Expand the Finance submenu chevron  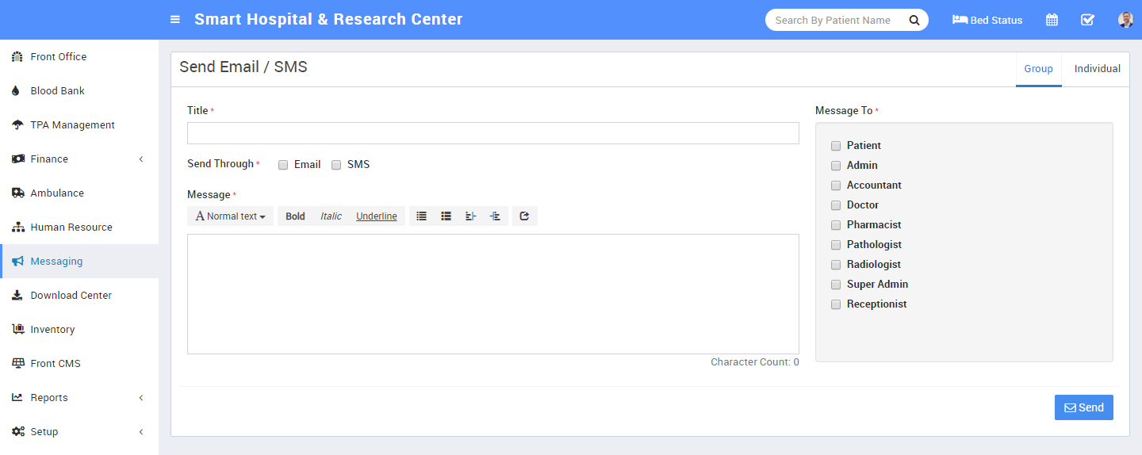pyautogui.click(x=141, y=159)
